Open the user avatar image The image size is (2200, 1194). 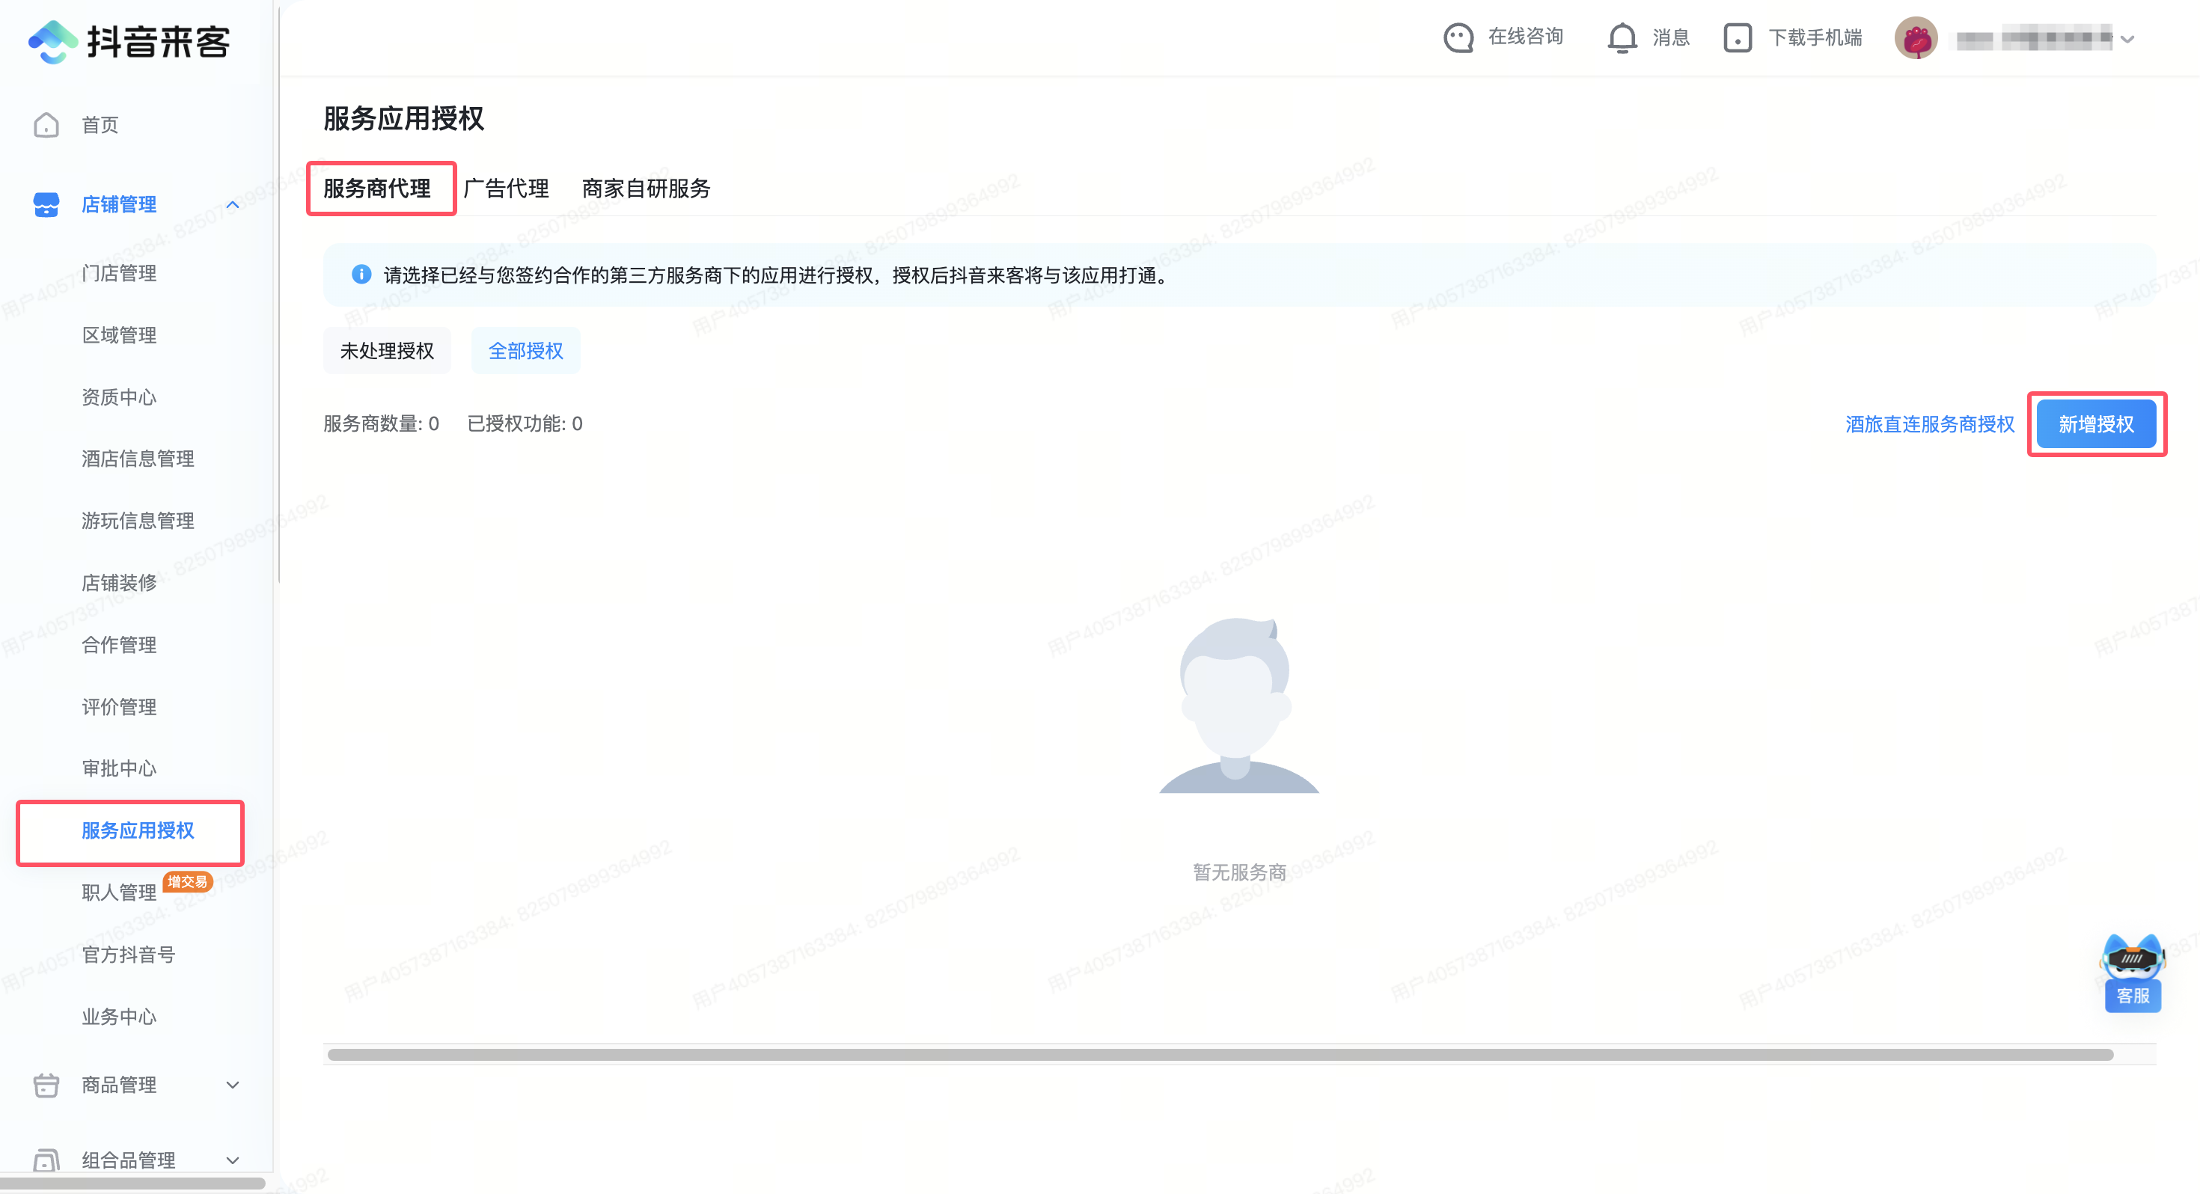tap(1917, 37)
